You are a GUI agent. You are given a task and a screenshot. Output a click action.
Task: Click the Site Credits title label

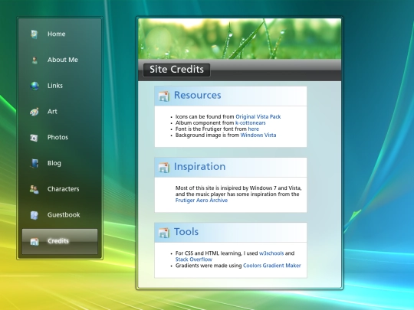pyautogui.click(x=176, y=70)
